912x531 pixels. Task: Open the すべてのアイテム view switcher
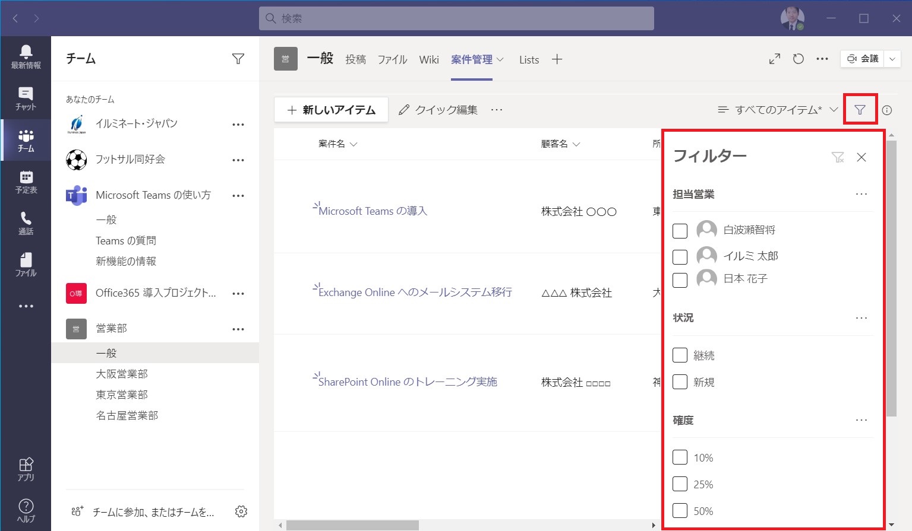click(x=778, y=110)
